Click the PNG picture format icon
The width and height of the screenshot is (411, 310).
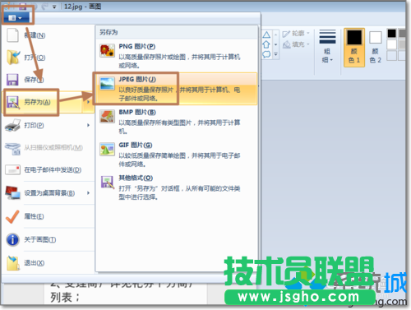[x=107, y=50]
